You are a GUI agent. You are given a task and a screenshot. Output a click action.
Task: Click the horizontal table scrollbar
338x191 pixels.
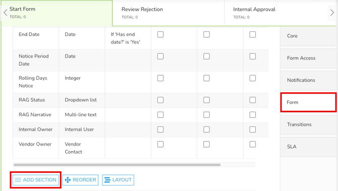pos(117,165)
